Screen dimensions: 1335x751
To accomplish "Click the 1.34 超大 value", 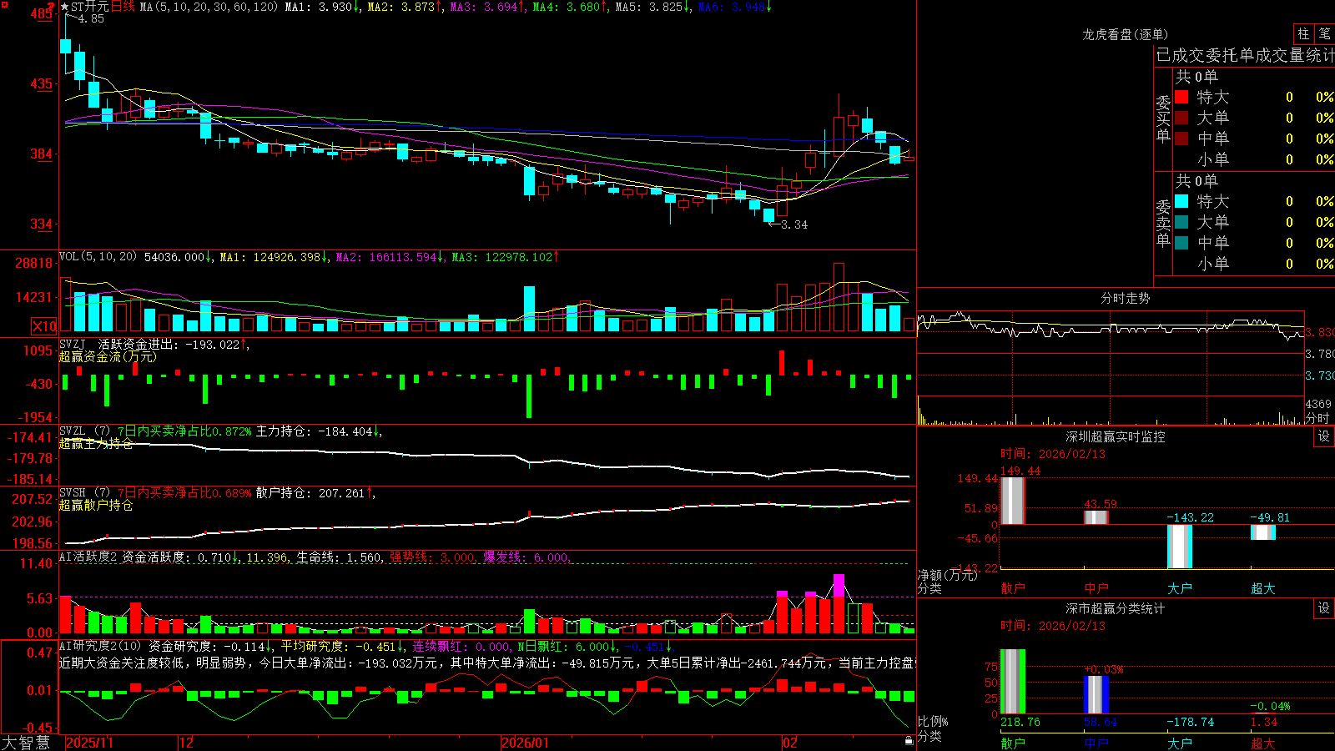I will click(1264, 722).
